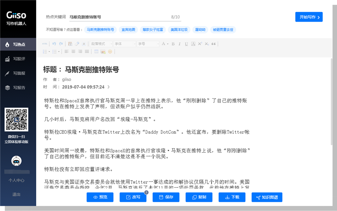Click the font color A icon
Screen dimensions: 337x211
tap(163, 44)
